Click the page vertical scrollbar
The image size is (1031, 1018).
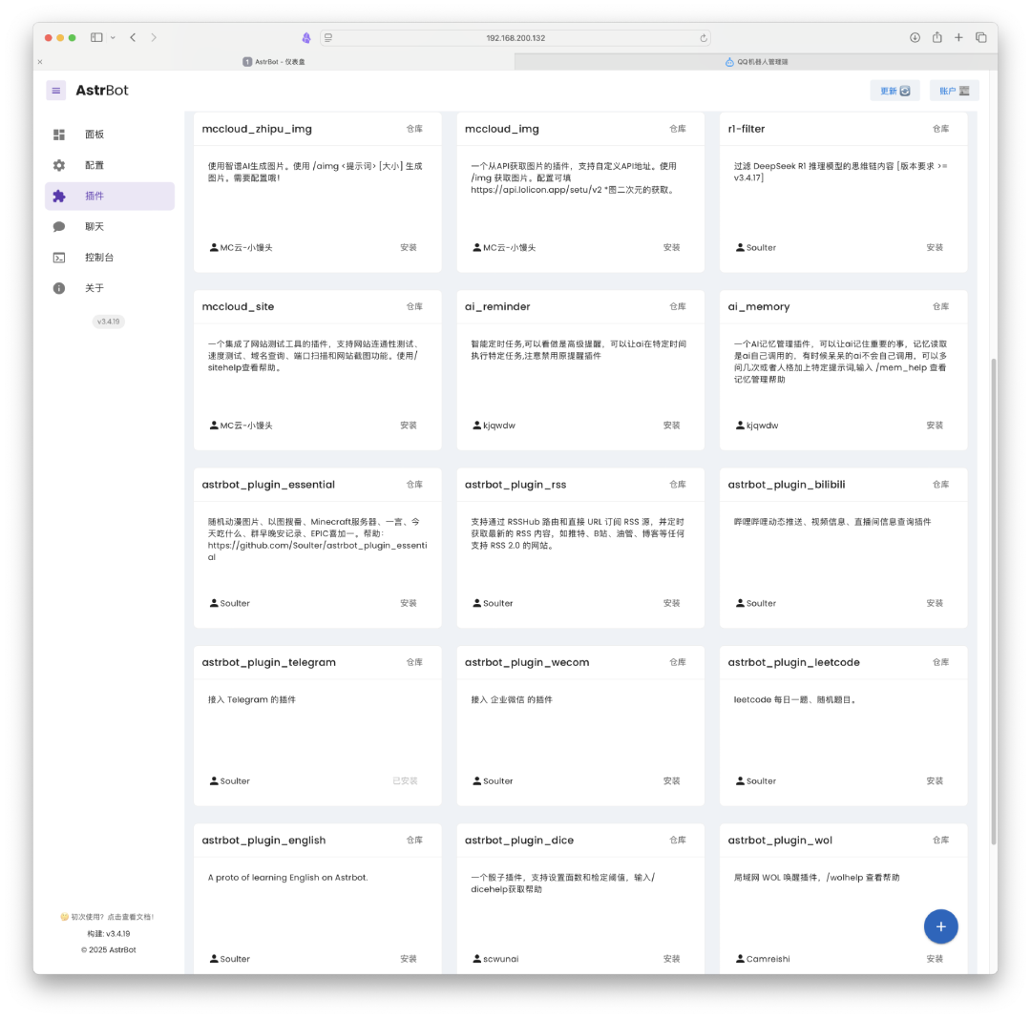pyautogui.click(x=994, y=601)
